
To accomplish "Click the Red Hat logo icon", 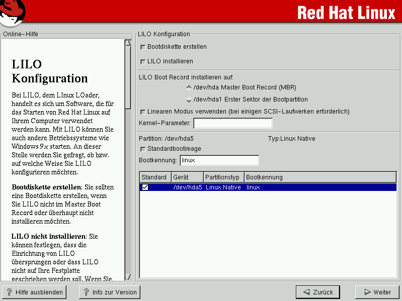I will click(x=13, y=13).
